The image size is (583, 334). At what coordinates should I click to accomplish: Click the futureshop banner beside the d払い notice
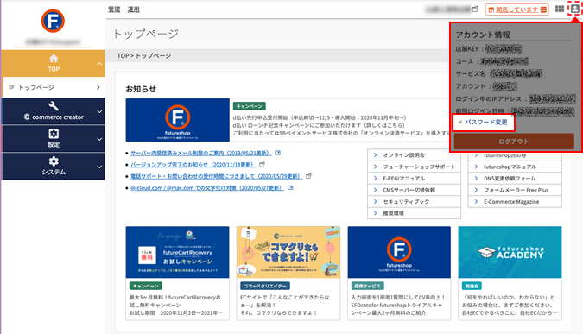177,120
